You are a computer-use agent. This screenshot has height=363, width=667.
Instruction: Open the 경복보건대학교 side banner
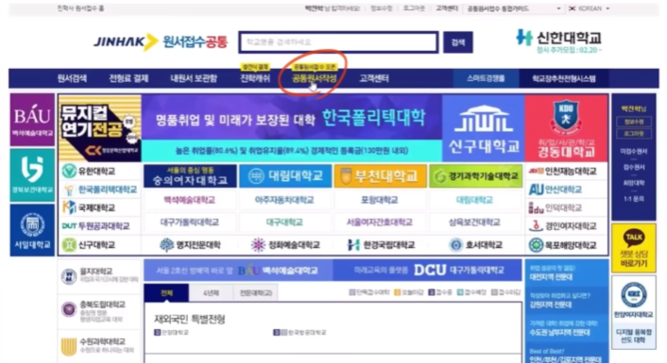pos(32,175)
